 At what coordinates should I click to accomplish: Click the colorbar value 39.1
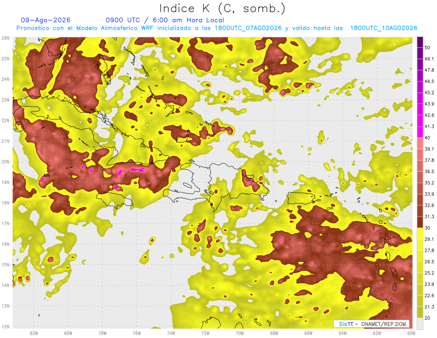click(429, 149)
